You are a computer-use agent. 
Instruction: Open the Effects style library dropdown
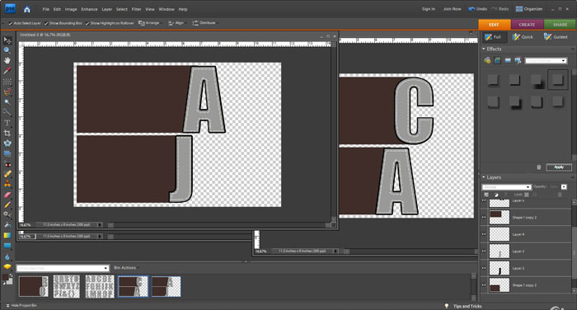pos(546,60)
